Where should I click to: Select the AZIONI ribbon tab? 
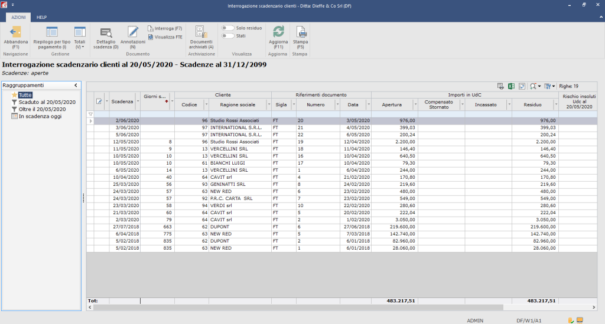click(x=18, y=17)
